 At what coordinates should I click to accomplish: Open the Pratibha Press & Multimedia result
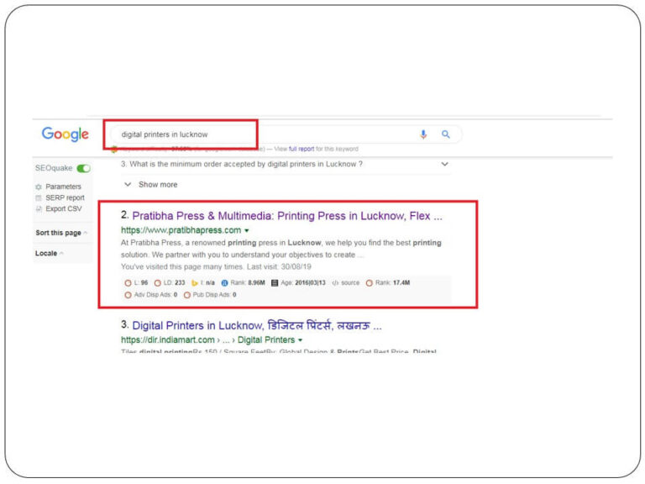coord(287,216)
